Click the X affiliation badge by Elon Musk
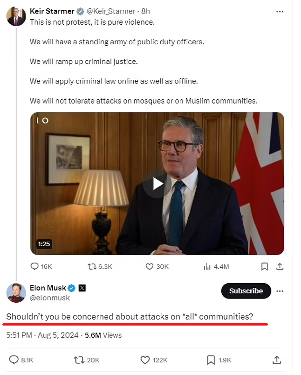 point(82,288)
